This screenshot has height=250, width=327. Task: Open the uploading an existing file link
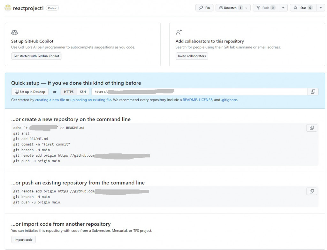(91, 100)
